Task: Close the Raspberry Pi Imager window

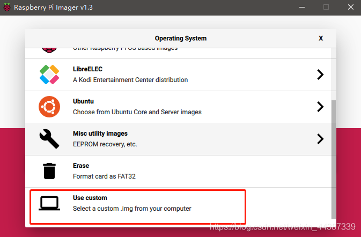Action: click(x=351, y=7)
